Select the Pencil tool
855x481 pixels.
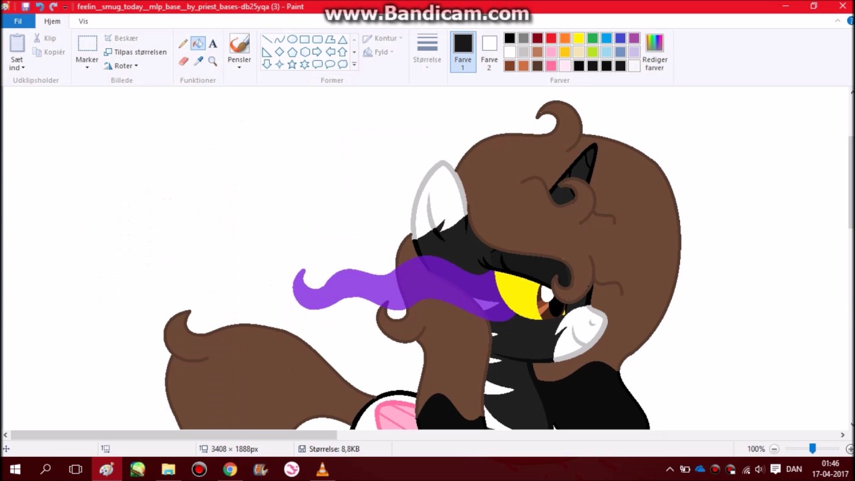coord(183,44)
